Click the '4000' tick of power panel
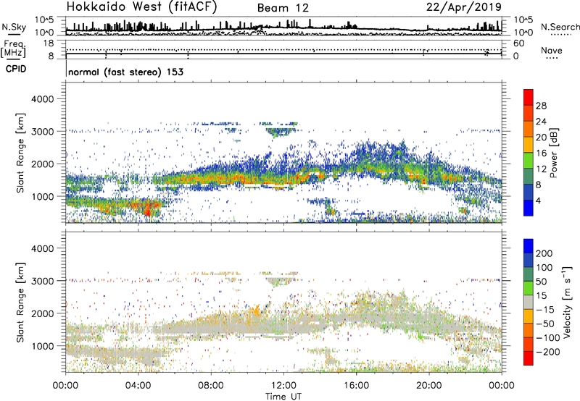Viewport: 580px width, 401px height. pos(42,99)
